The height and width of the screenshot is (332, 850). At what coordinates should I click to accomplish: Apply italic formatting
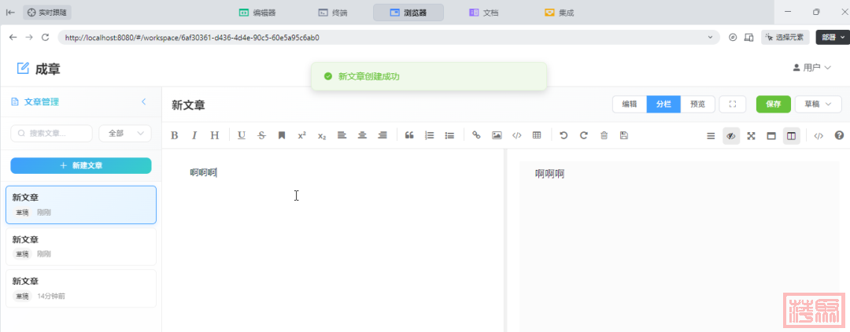pyautogui.click(x=194, y=135)
